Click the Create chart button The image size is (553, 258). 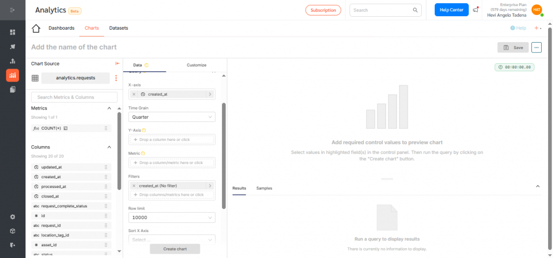175,249
